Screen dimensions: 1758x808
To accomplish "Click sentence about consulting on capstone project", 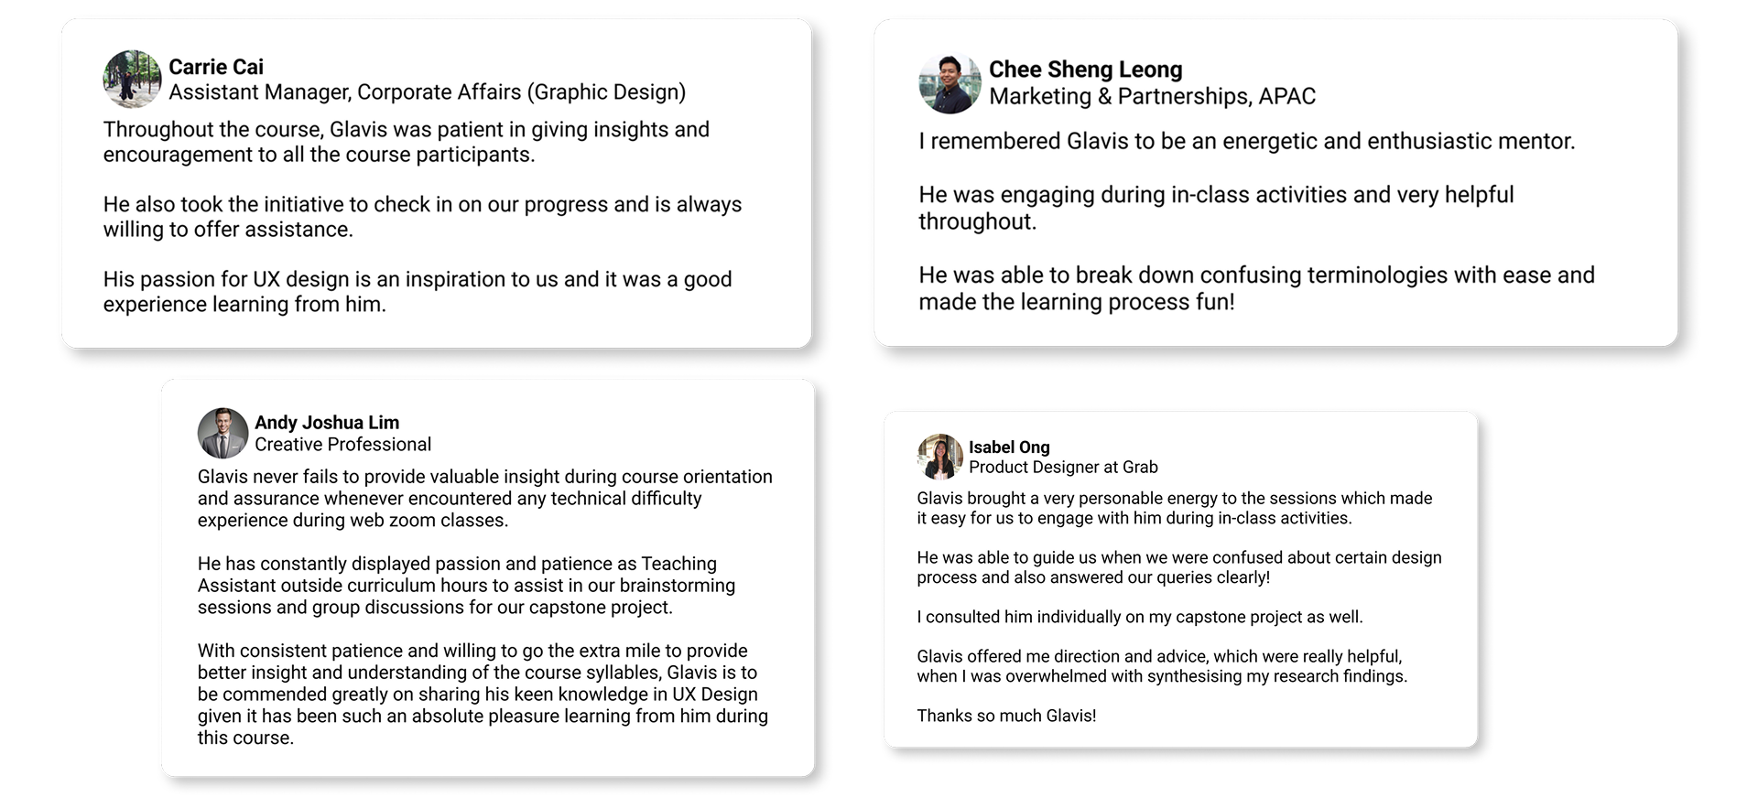I will [1140, 617].
